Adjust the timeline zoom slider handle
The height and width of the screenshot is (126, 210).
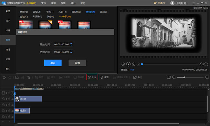[x=184, y=77]
